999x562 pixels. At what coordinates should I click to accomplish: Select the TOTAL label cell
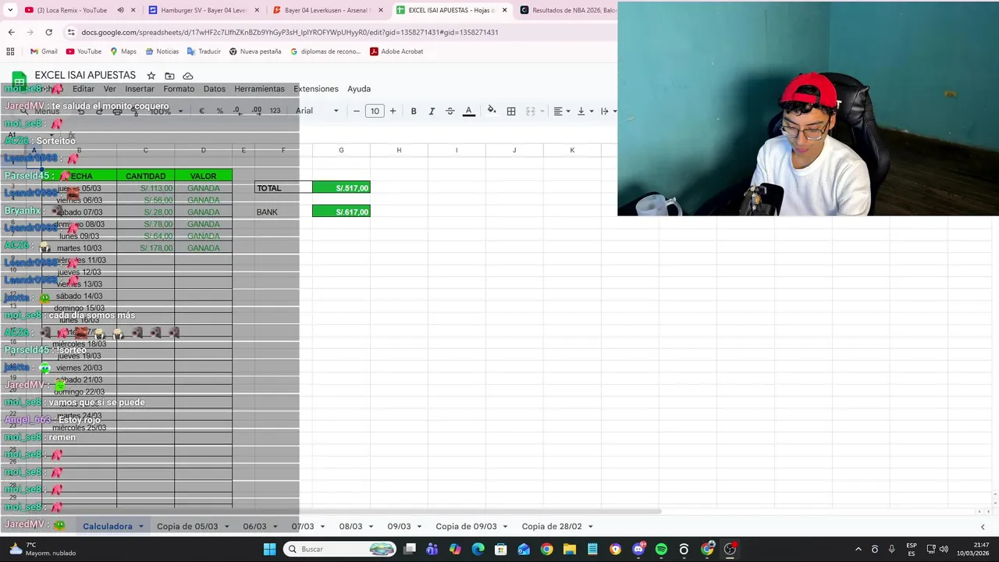283,188
